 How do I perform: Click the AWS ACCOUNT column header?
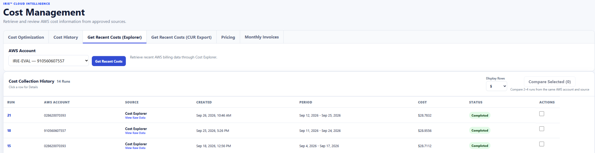point(57,102)
